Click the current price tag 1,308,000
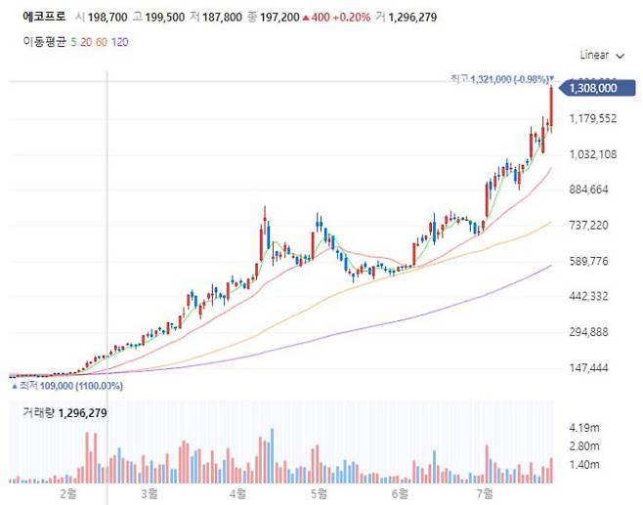 pyautogui.click(x=593, y=88)
